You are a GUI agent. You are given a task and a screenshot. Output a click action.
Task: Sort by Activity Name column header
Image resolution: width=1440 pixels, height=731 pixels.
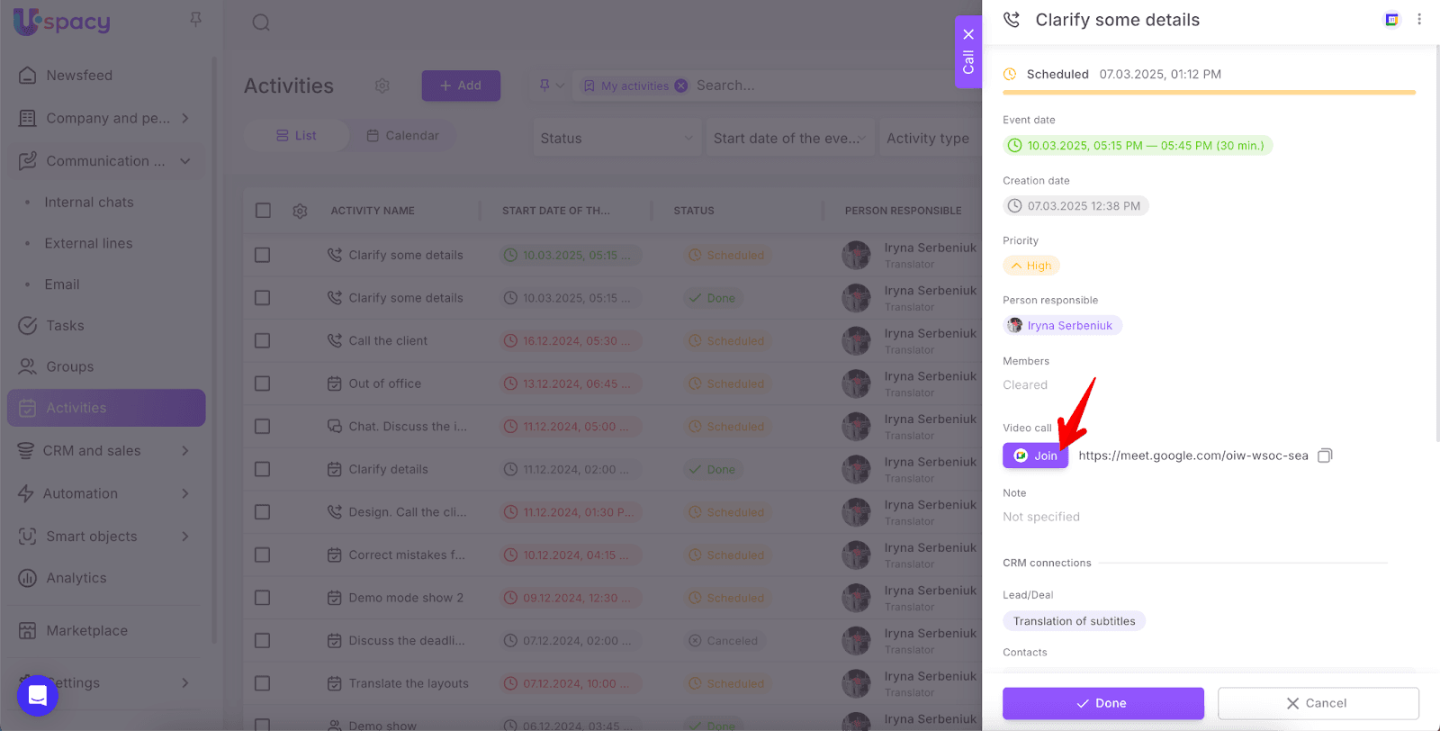click(373, 211)
